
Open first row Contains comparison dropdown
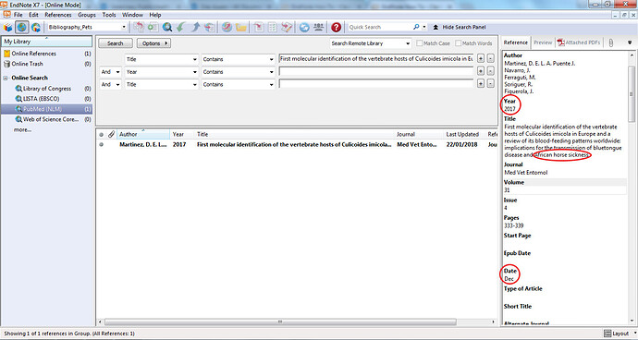(x=272, y=59)
